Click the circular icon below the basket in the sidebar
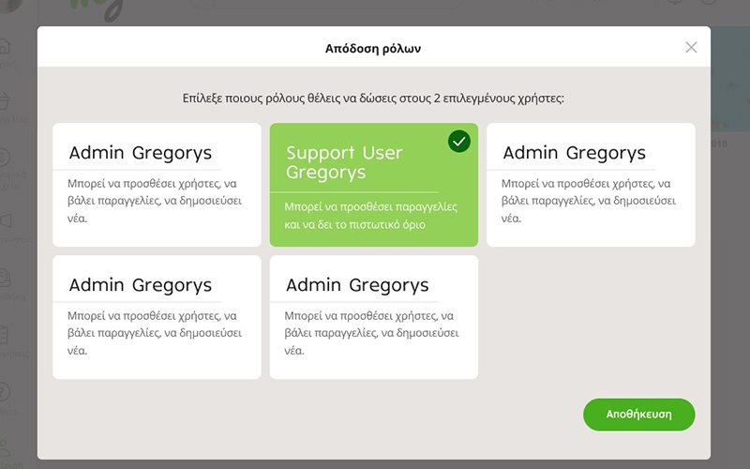Viewport: 750px width, 469px height. click(x=5, y=158)
